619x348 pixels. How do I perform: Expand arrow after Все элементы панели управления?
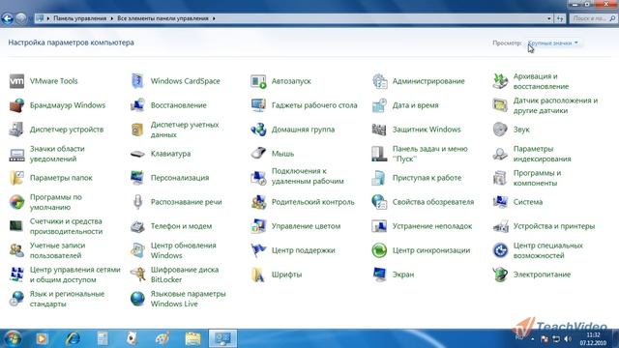point(214,18)
